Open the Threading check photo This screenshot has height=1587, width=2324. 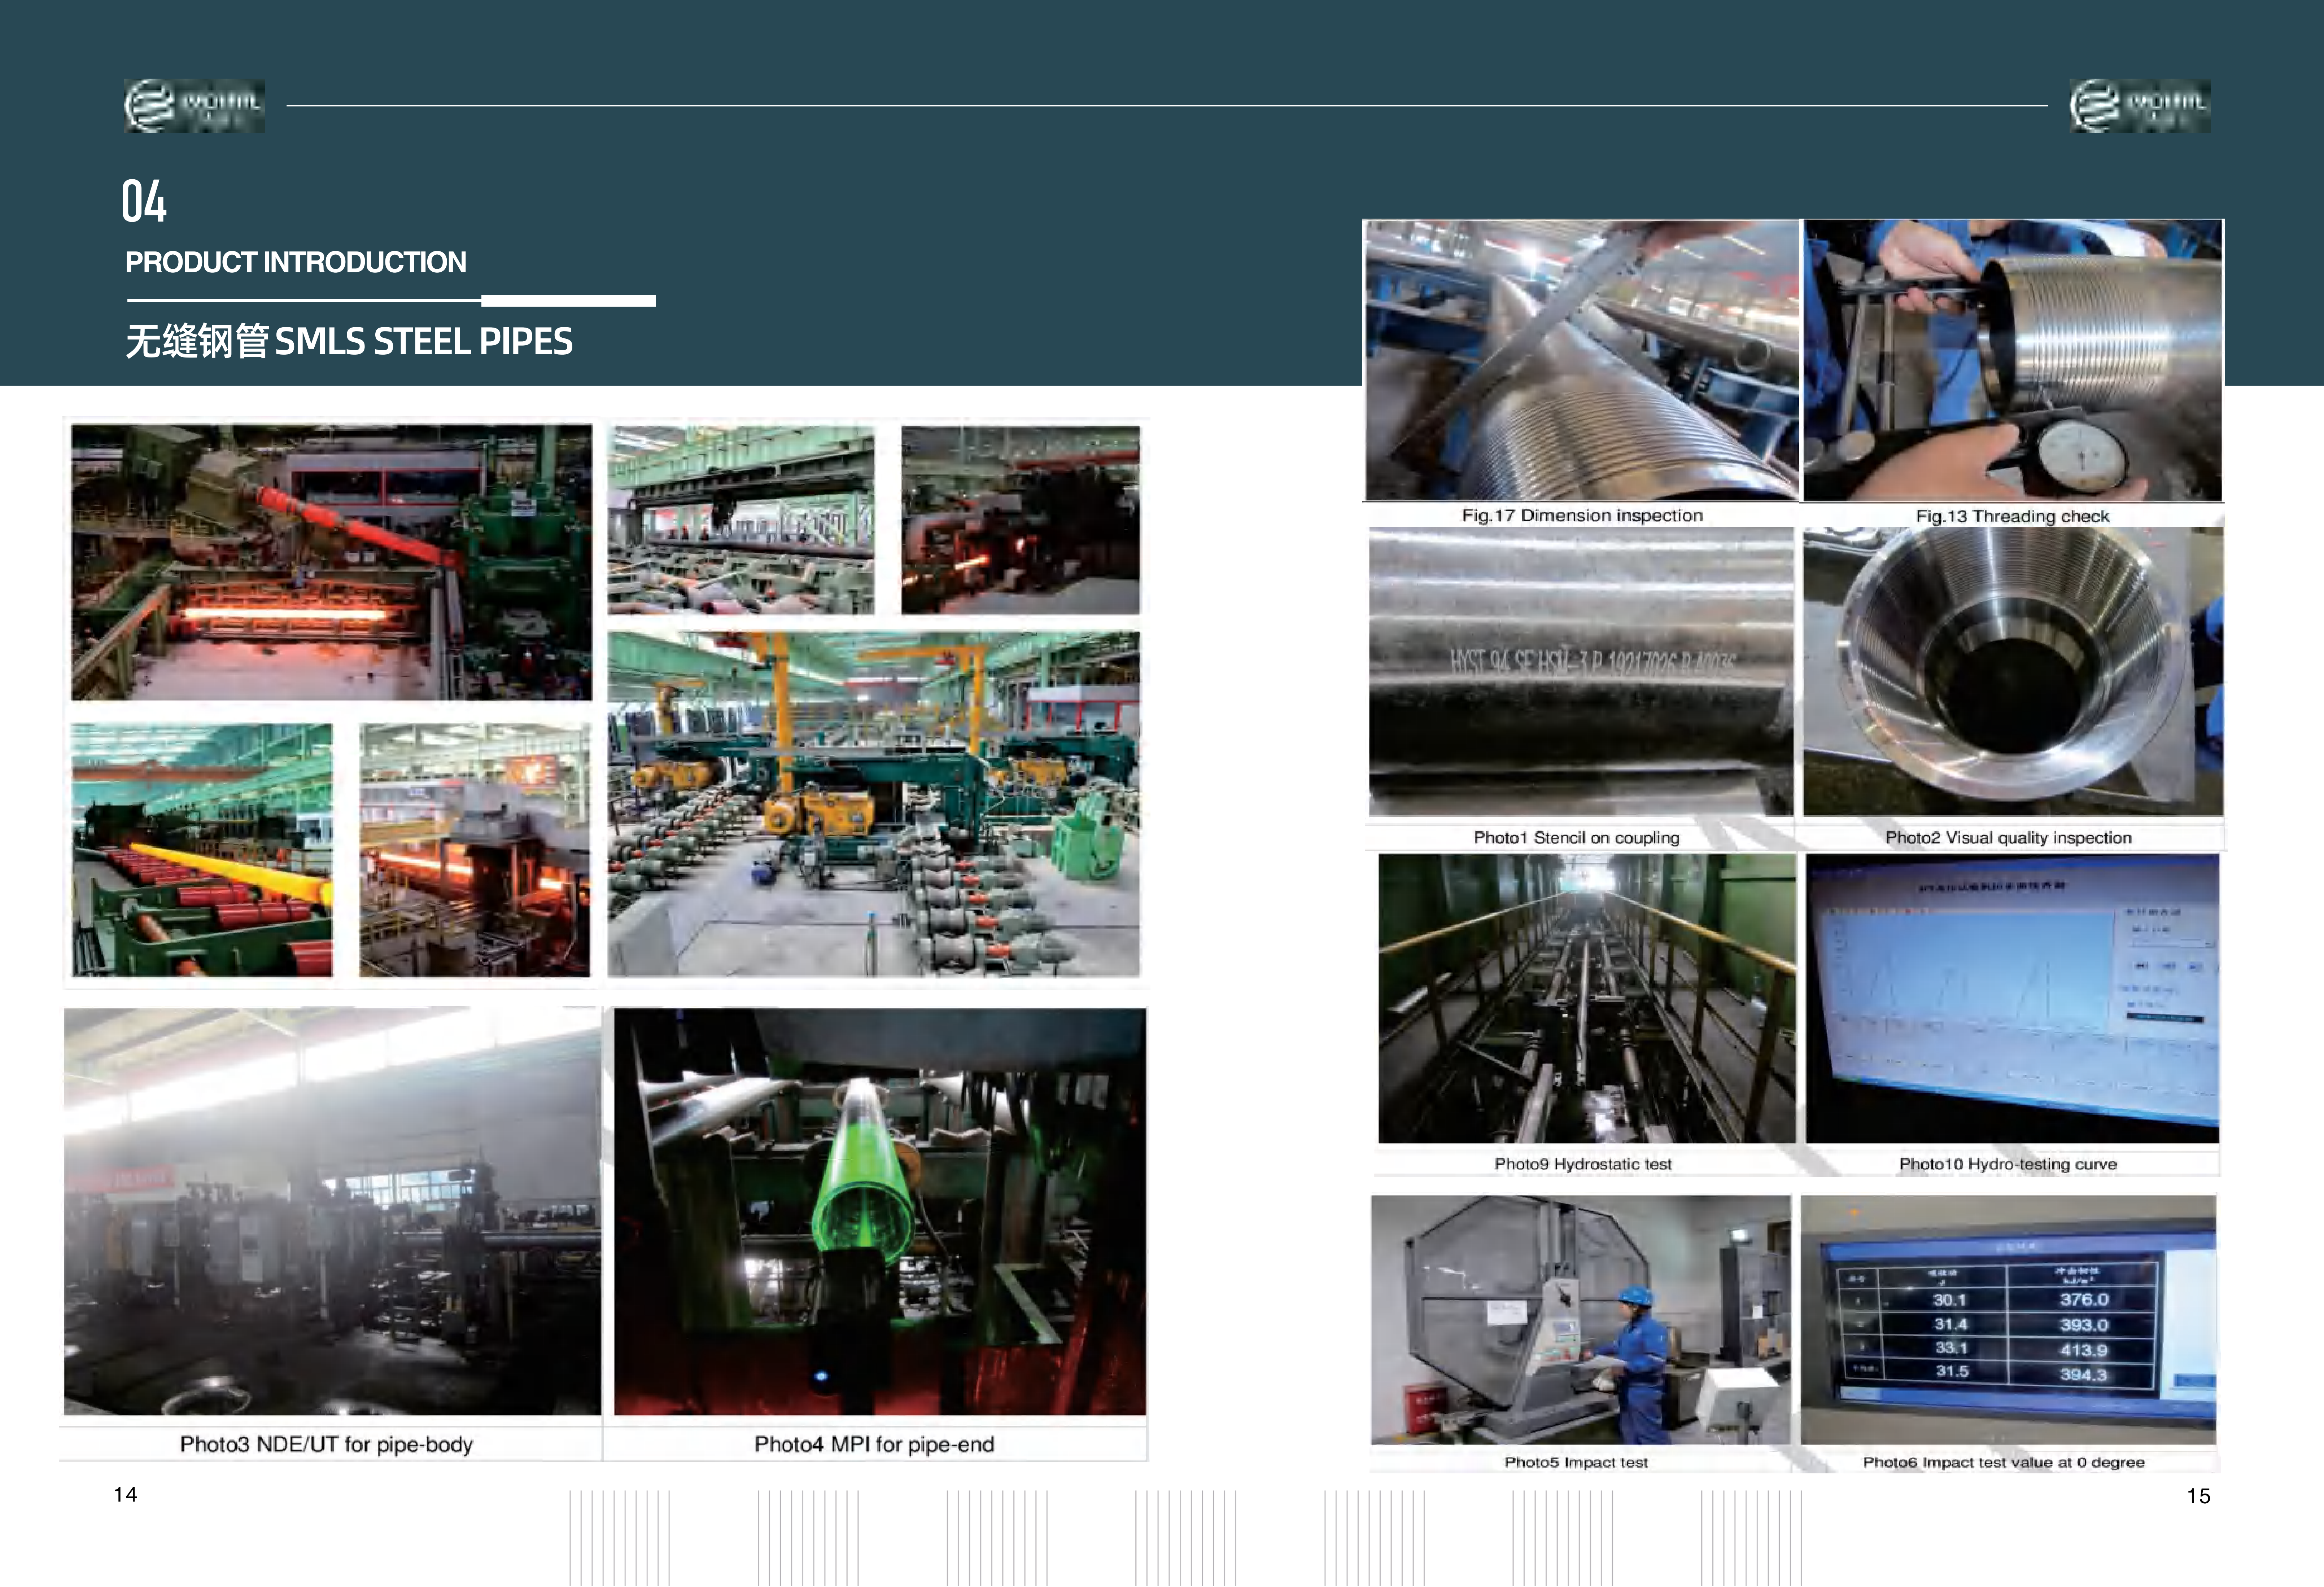coord(2013,360)
